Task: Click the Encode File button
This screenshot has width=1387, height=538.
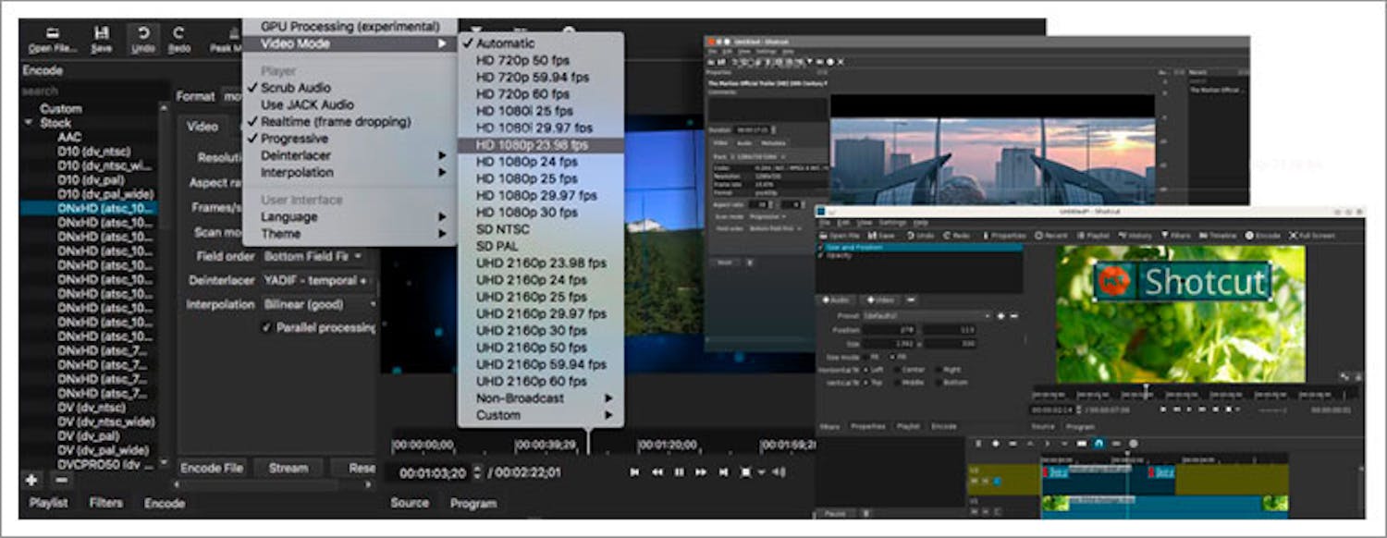Action: [210, 468]
